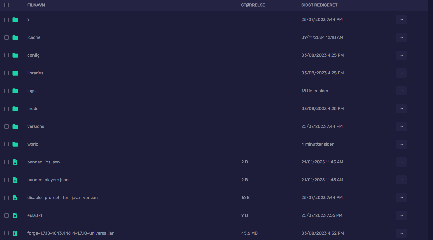
Task: Select the checkbox for the config folder
Action: (x=6, y=55)
